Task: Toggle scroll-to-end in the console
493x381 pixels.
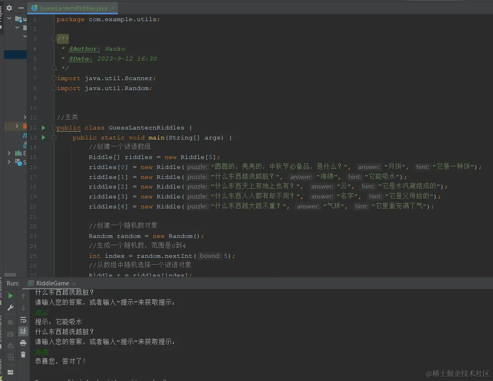Action: point(23,331)
